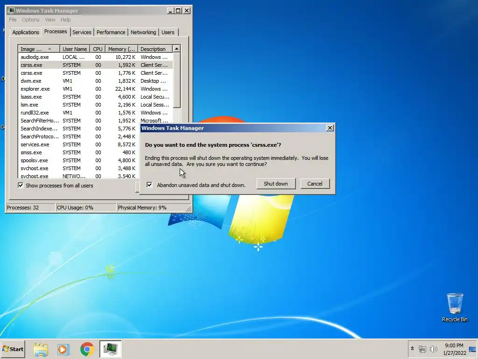
Task: Sort by Description column header
Action: tap(155, 49)
